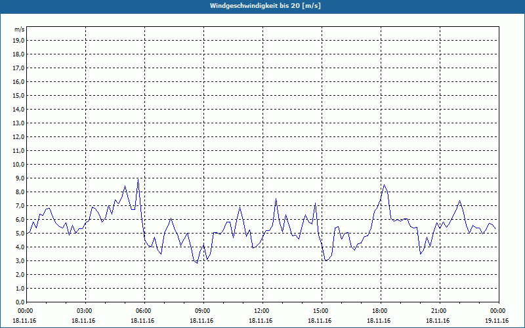Click the 4,0 y-axis label
Image resolution: width=525 pixels, height=328 pixels.
(x=20, y=247)
